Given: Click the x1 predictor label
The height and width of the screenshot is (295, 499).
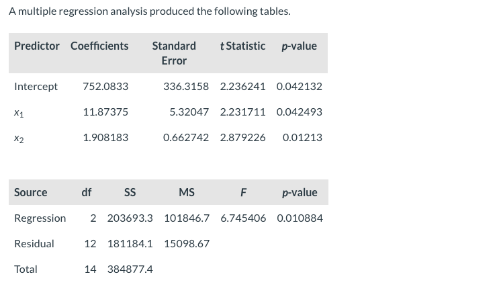Looking at the screenshot, I should click(19, 112).
